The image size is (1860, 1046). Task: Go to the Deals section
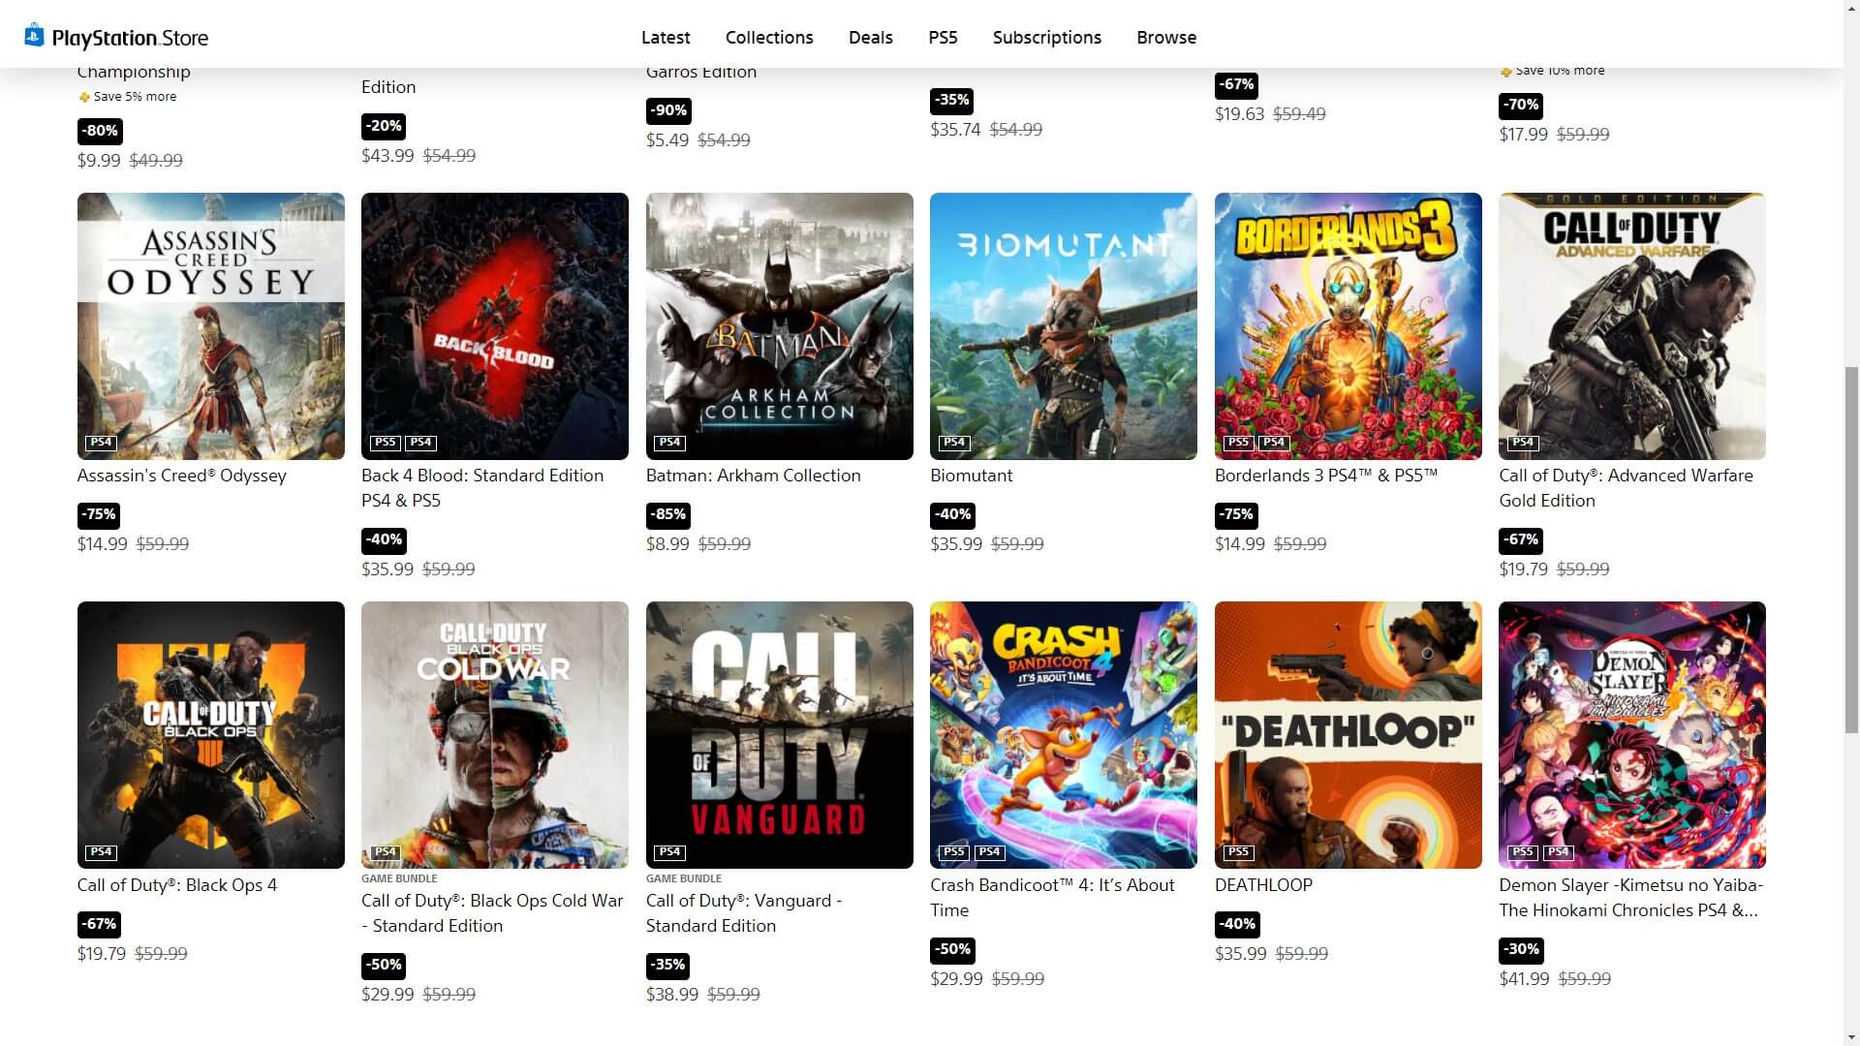(870, 38)
